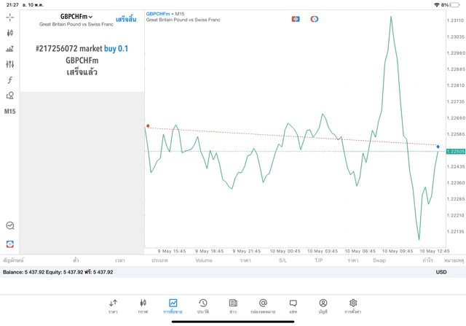466x326 pixels.
Task: Expand the GBPCHFm symbol dropdown
Action: coord(76,17)
